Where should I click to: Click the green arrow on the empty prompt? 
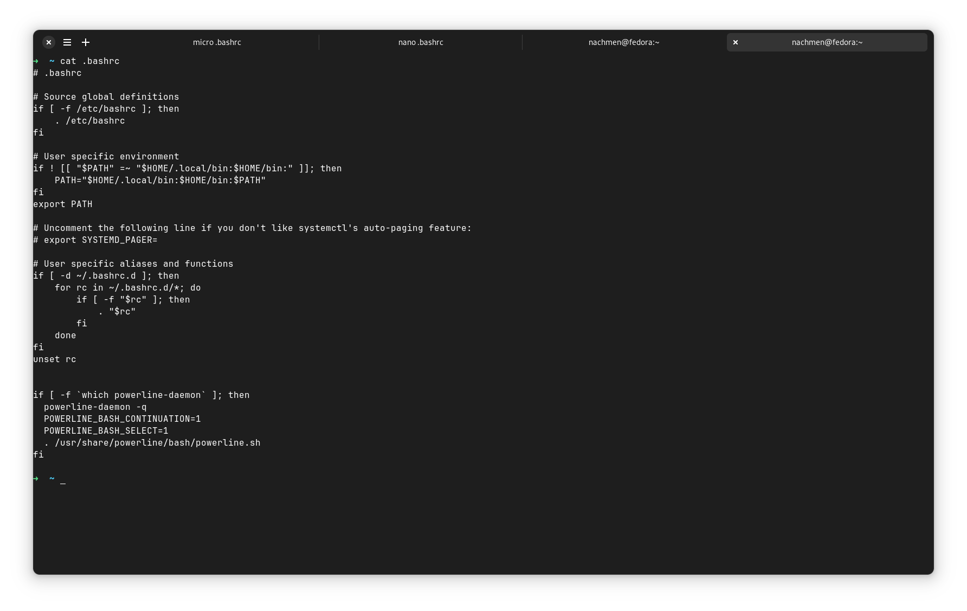36,479
